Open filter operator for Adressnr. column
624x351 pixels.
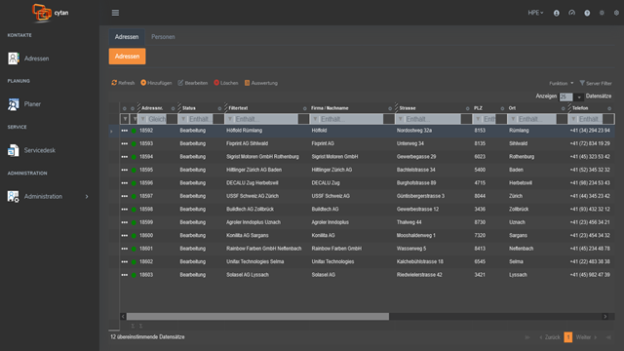(143, 119)
